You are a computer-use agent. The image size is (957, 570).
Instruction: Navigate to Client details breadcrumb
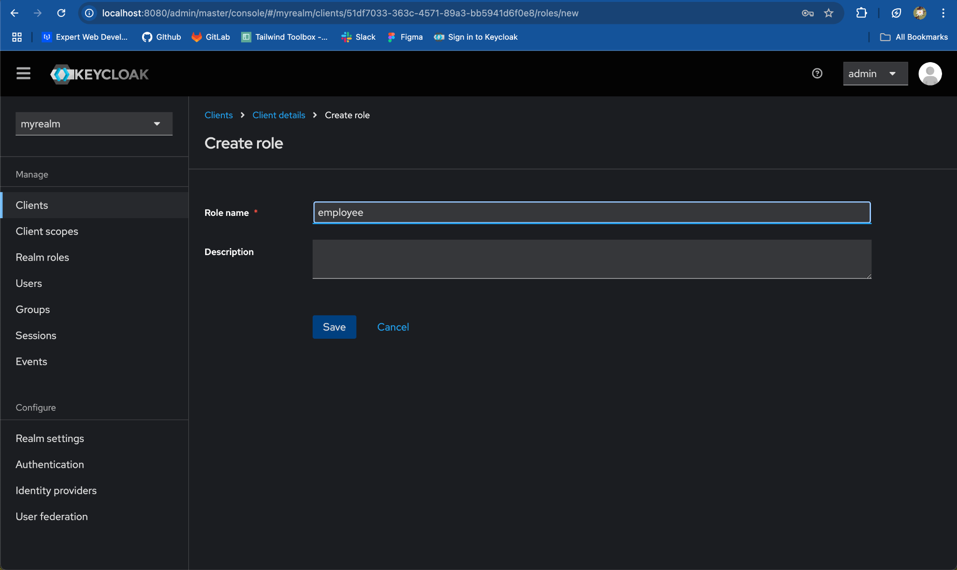[279, 115]
